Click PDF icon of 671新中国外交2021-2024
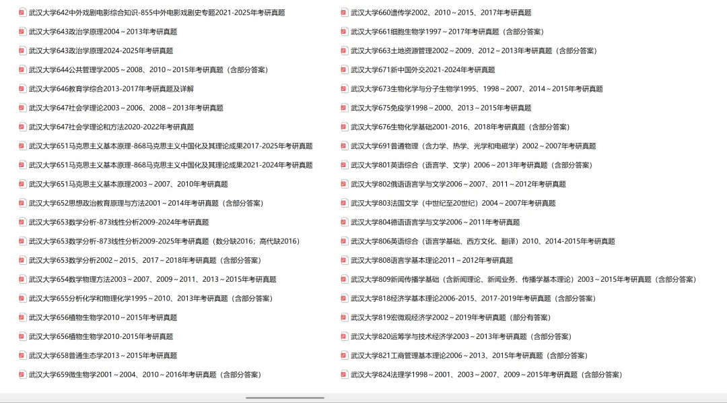 tap(345, 69)
